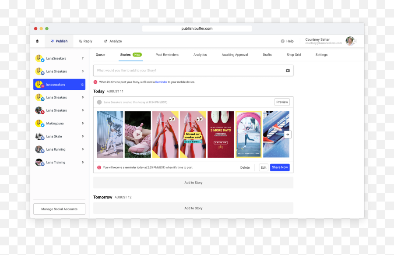This screenshot has width=394, height=255.
Task: Switch to the Queue tab
Action: 100,55
